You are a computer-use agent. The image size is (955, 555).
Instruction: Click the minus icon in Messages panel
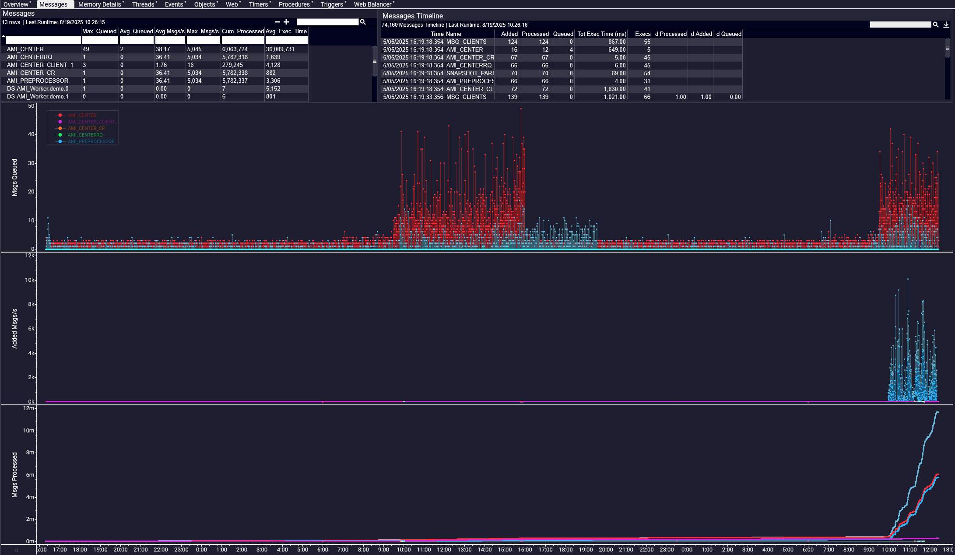tap(277, 22)
